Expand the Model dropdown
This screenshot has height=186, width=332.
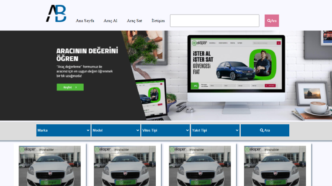coord(116,131)
